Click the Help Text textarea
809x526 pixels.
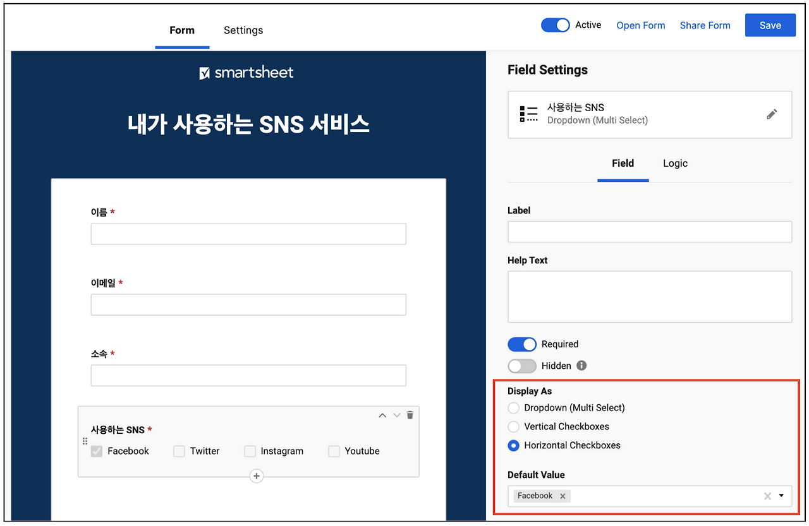[x=650, y=297]
